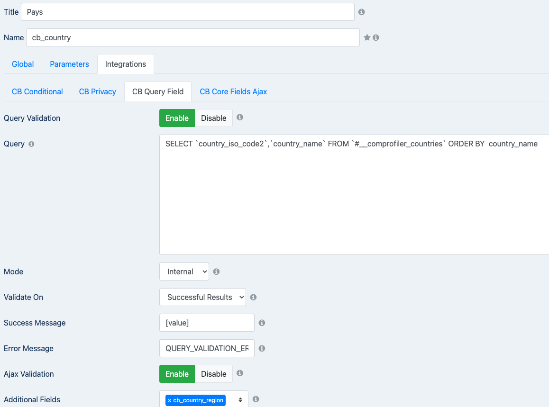549x407 pixels.
Task: Click the Error Message label text
Action: point(29,349)
